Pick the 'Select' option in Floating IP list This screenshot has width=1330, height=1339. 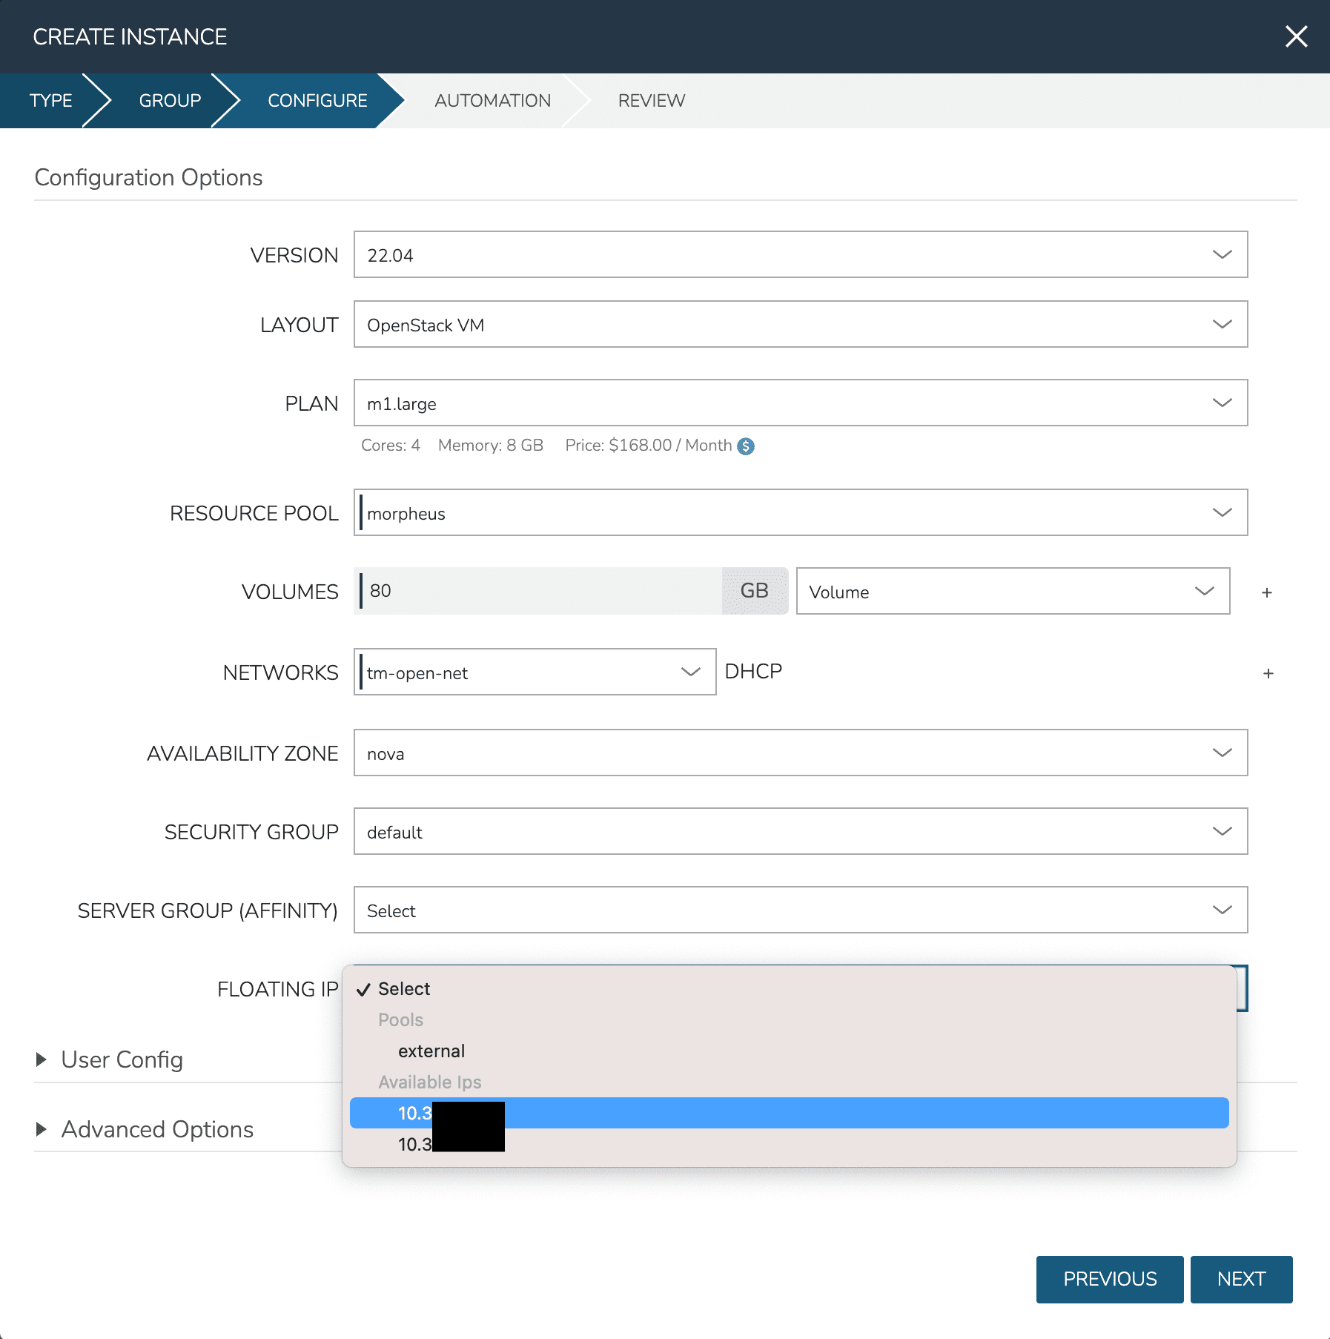pos(404,989)
